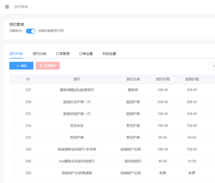The image size is (215, 183).
Task: Click the 预约管理 breadcrumb title
Action: coord(21,7)
